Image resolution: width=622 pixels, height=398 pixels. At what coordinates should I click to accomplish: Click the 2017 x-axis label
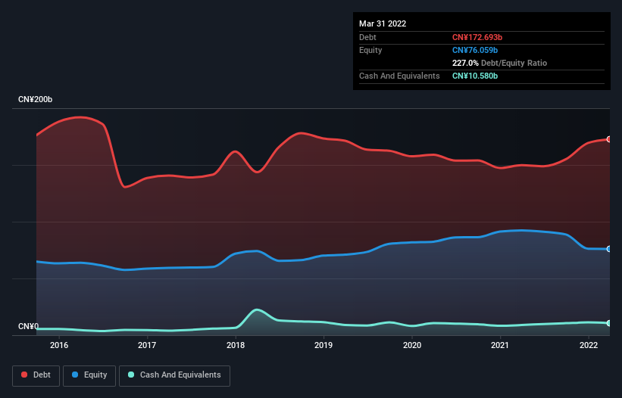tap(147, 345)
